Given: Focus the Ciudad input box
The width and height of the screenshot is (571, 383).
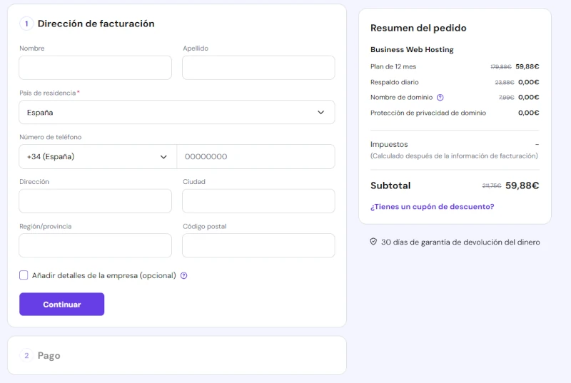Looking at the screenshot, I should click(x=258, y=201).
